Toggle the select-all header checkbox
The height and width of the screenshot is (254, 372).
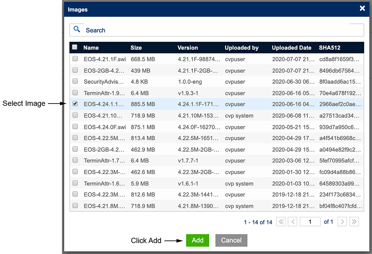point(75,47)
